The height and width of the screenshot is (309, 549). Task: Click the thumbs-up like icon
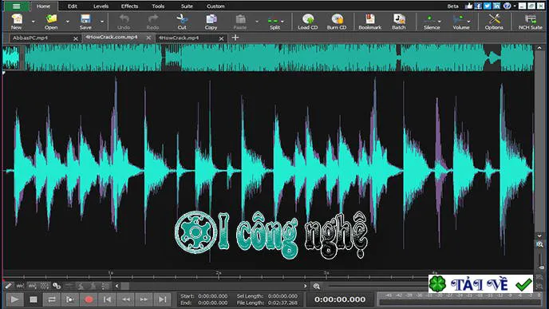[469, 6]
